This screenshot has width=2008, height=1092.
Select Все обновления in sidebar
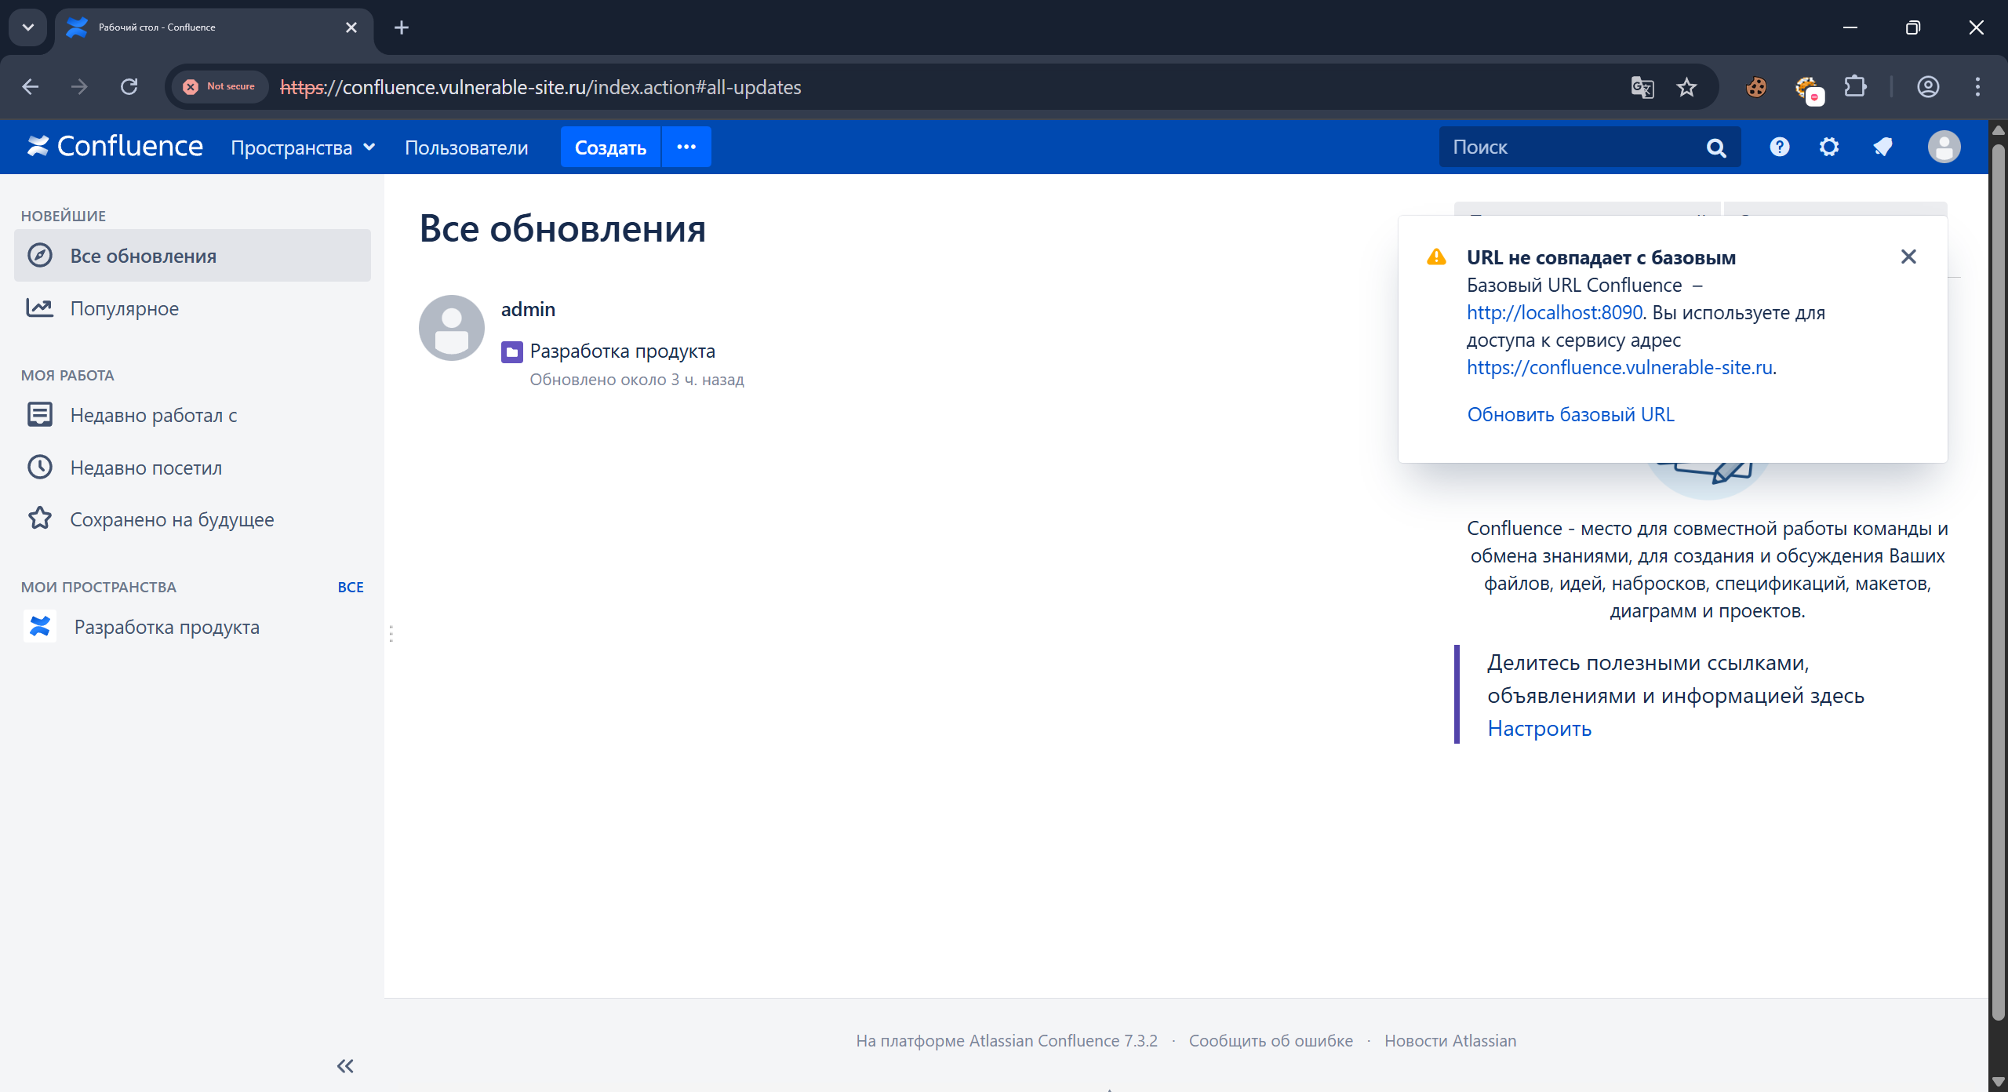click(x=192, y=256)
